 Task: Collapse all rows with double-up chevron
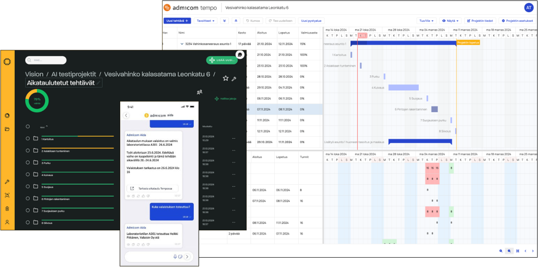click(236, 21)
